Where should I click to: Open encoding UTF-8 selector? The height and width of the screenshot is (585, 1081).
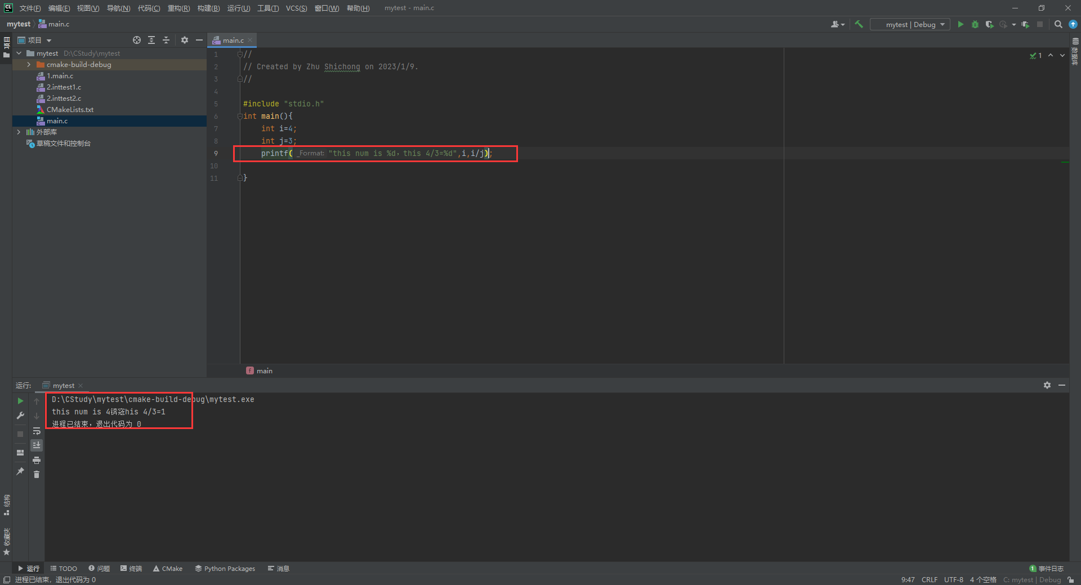click(x=954, y=579)
